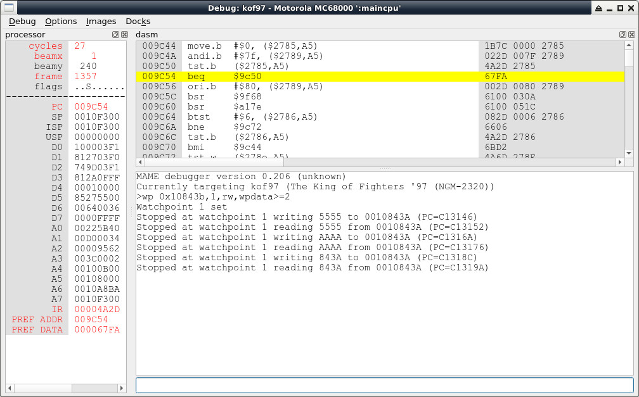The width and height of the screenshot is (639, 397).
Task: Click the dasm horizontal scrollbar thumb
Action: pyautogui.click(x=214, y=162)
